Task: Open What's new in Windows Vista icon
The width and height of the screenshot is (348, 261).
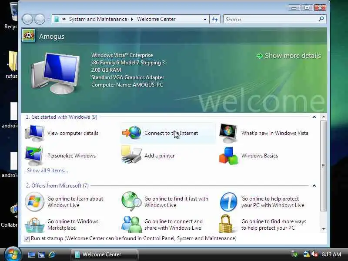Action: pyautogui.click(x=228, y=133)
